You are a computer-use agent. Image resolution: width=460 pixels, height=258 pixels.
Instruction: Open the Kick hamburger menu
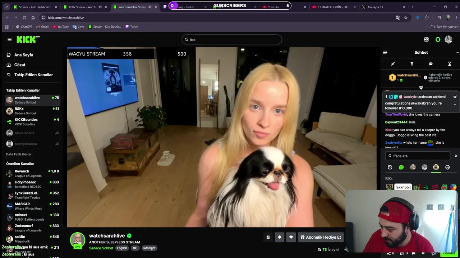pyautogui.click(x=9, y=39)
